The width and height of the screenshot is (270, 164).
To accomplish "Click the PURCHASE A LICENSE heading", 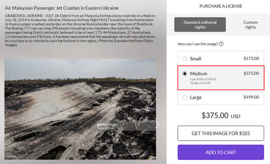I will 221,6.
